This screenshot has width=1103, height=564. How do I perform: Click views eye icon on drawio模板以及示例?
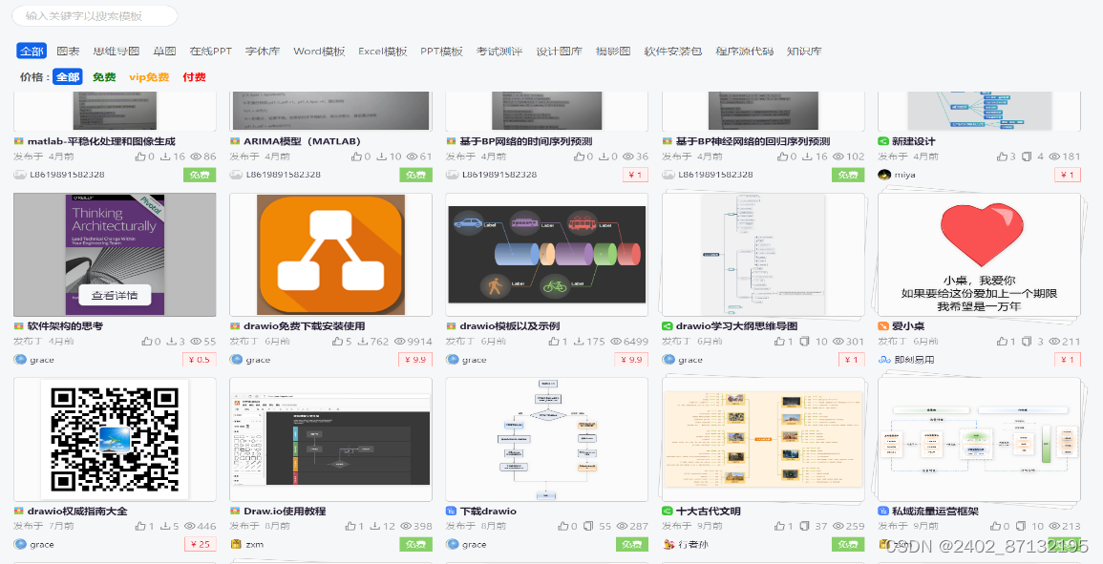click(616, 341)
